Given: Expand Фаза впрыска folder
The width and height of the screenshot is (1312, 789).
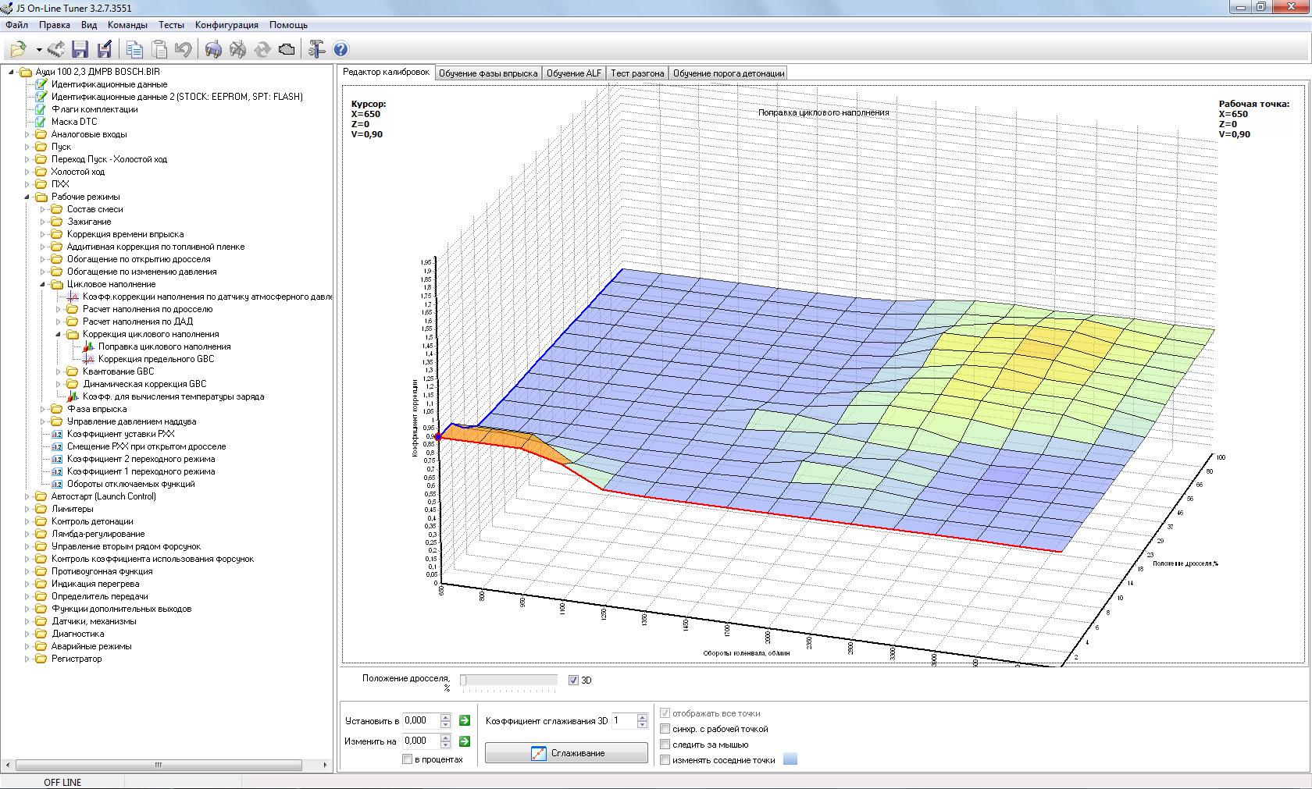Looking at the screenshot, I should click(x=42, y=409).
